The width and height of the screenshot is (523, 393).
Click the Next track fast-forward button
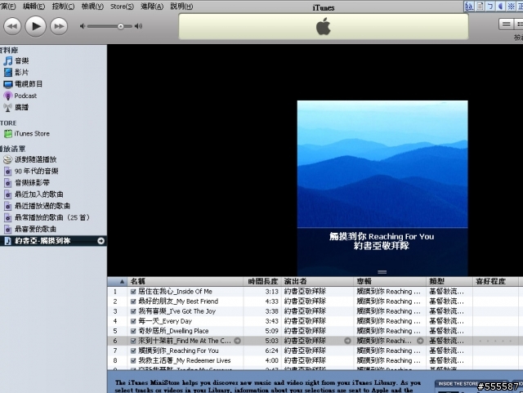point(59,26)
